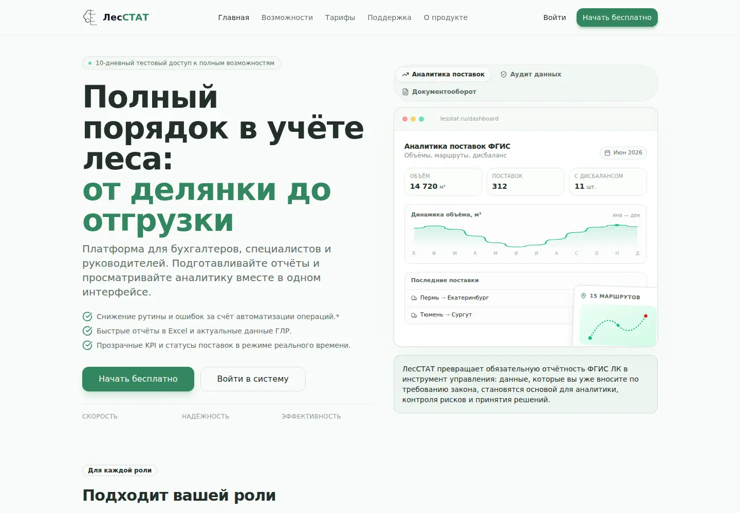Click the Для каждой роли label pill
The image size is (740, 513).
(120, 470)
